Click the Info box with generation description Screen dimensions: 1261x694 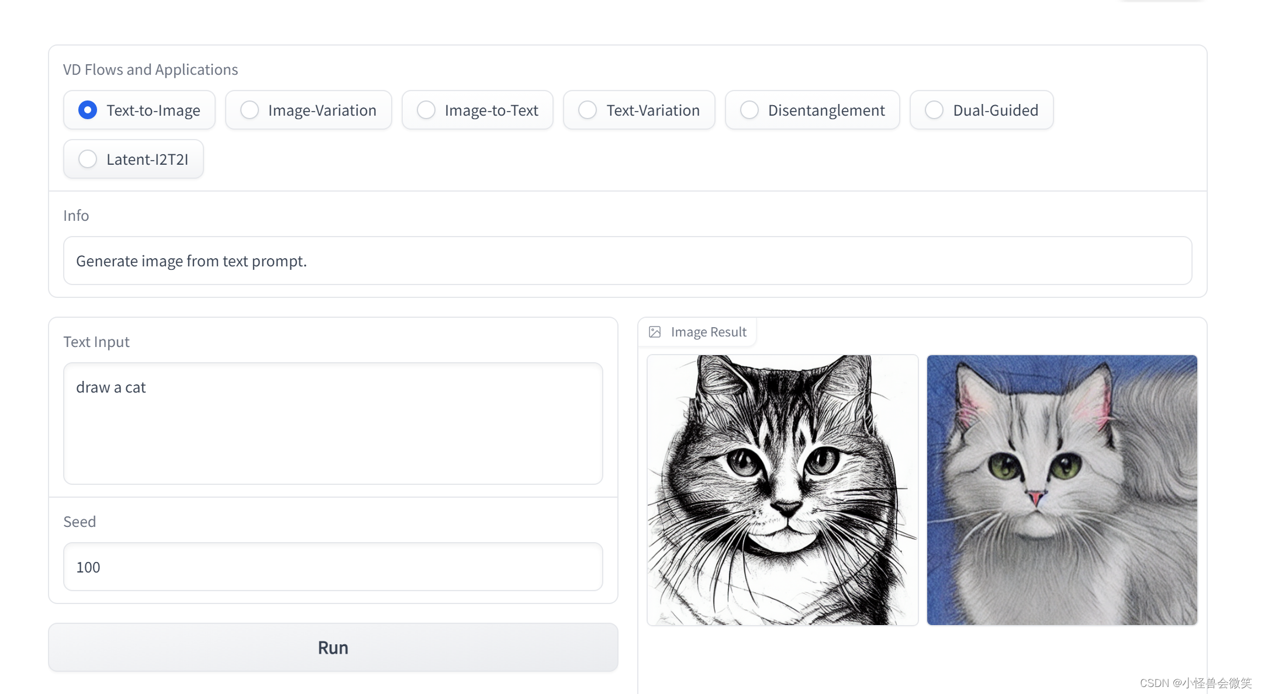pos(627,261)
